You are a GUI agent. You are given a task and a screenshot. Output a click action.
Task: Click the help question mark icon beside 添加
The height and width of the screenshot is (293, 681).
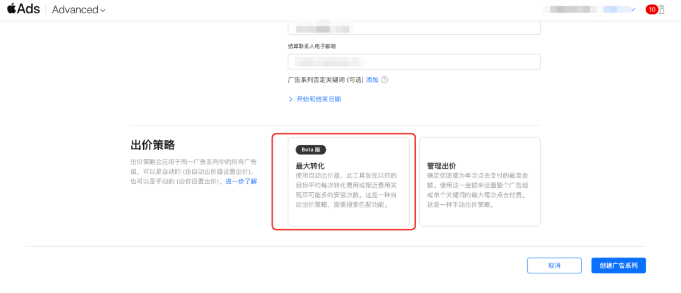click(385, 80)
